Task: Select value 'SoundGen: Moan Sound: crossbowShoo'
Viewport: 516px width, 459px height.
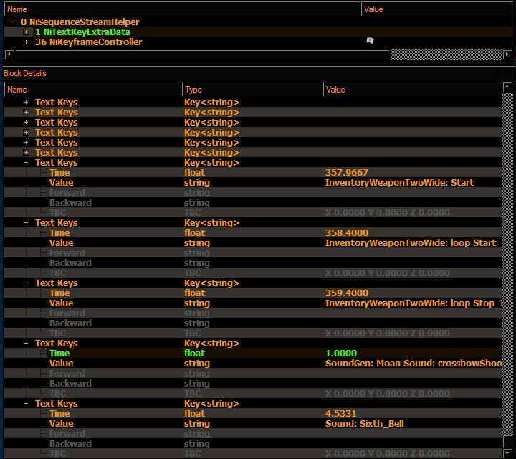Action: [x=414, y=364]
